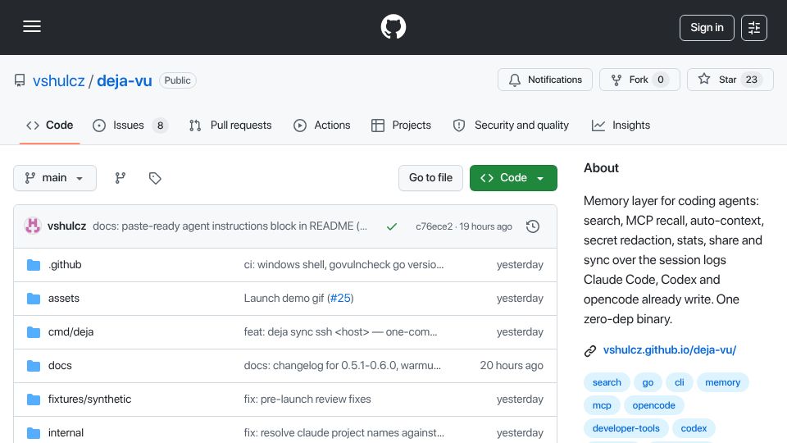Open pull request #25 link
787x443 pixels.
point(340,299)
